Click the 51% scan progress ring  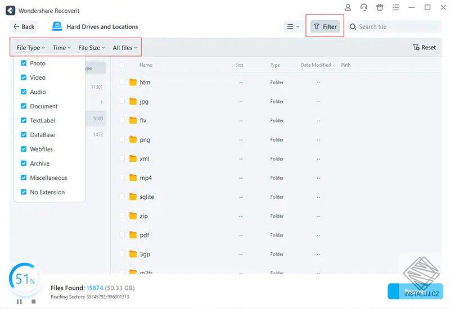coord(25,279)
